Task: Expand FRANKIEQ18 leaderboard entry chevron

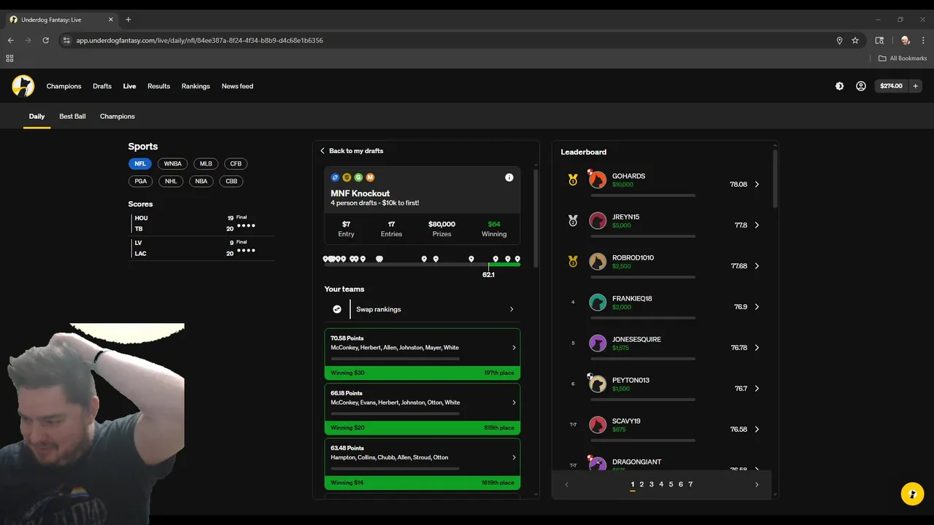Action: pyautogui.click(x=757, y=307)
